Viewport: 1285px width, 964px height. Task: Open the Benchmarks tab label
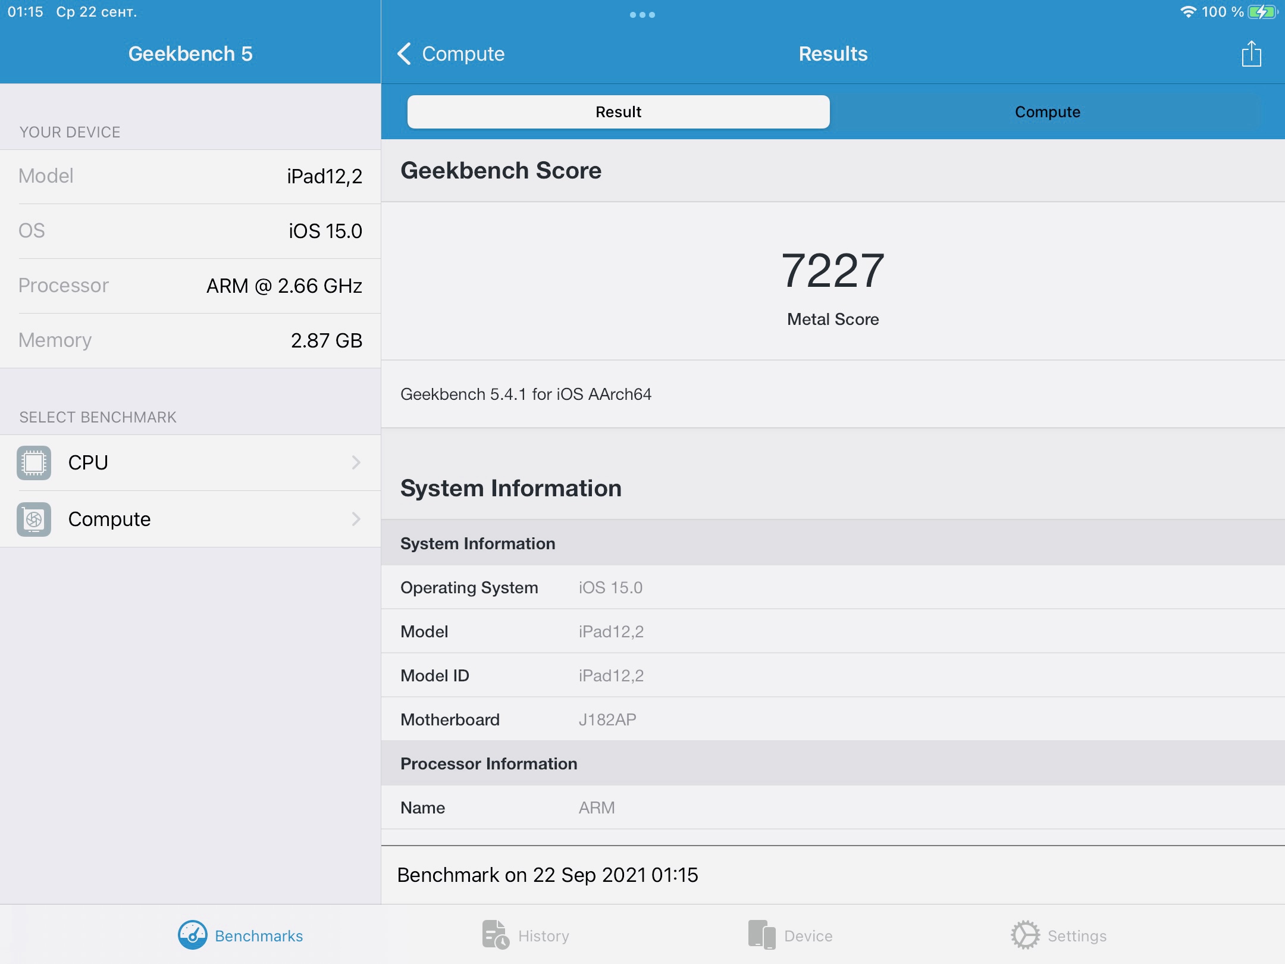point(259,936)
